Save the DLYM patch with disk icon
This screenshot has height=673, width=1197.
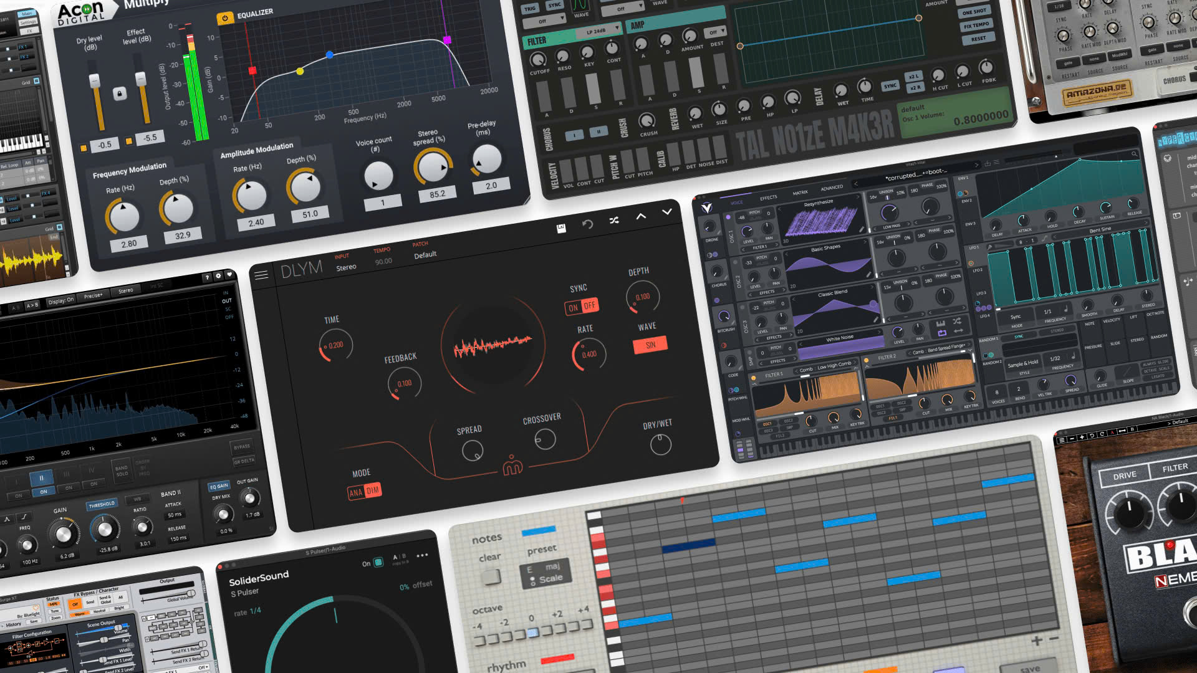coord(561,228)
